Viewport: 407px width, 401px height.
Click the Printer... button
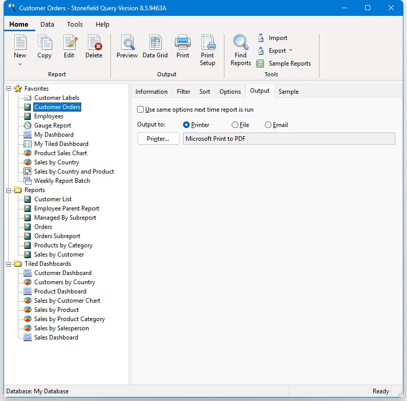click(158, 139)
